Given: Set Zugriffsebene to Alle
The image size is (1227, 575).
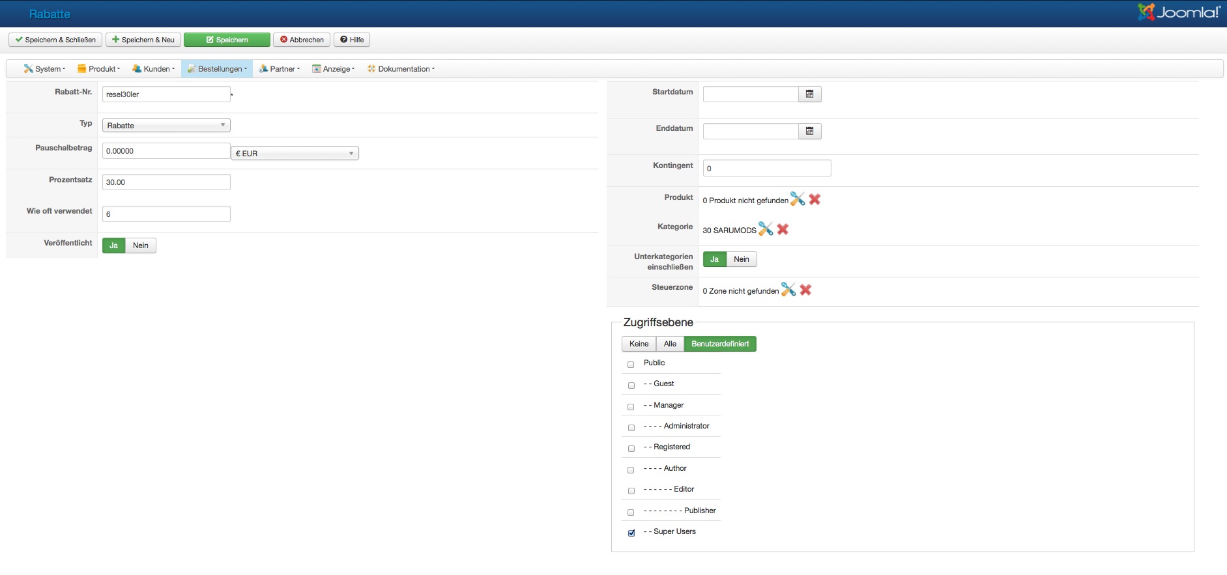Looking at the screenshot, I should tap(670, 344).
